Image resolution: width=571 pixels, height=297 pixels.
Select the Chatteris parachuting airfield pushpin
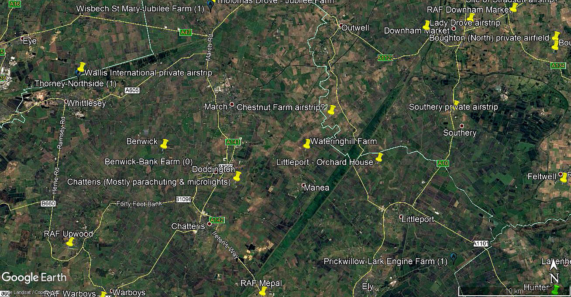click(x=237, y=177)
